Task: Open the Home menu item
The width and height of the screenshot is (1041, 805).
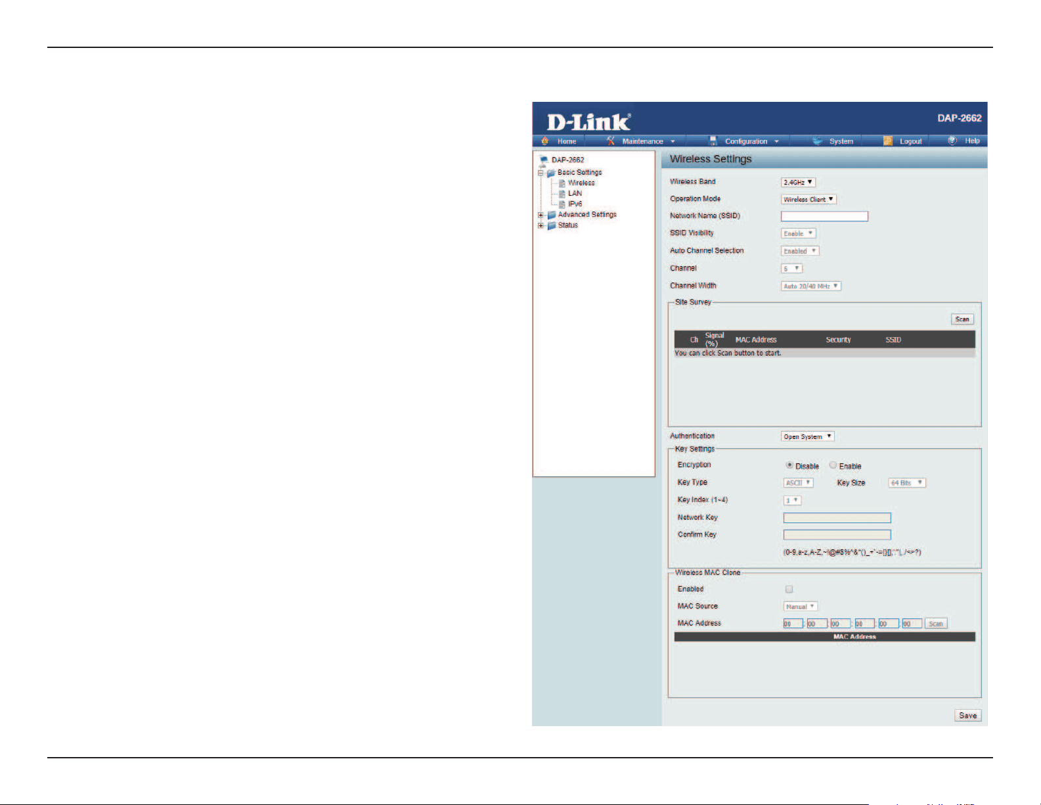Action: (x=567, y=141)
